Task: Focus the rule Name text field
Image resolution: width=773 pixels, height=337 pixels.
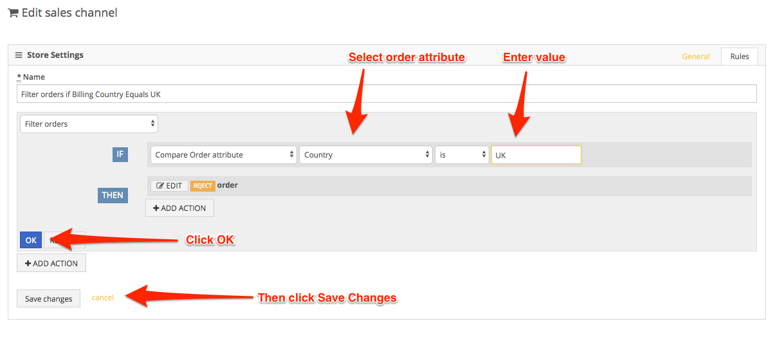Action: tap(386, 94)
